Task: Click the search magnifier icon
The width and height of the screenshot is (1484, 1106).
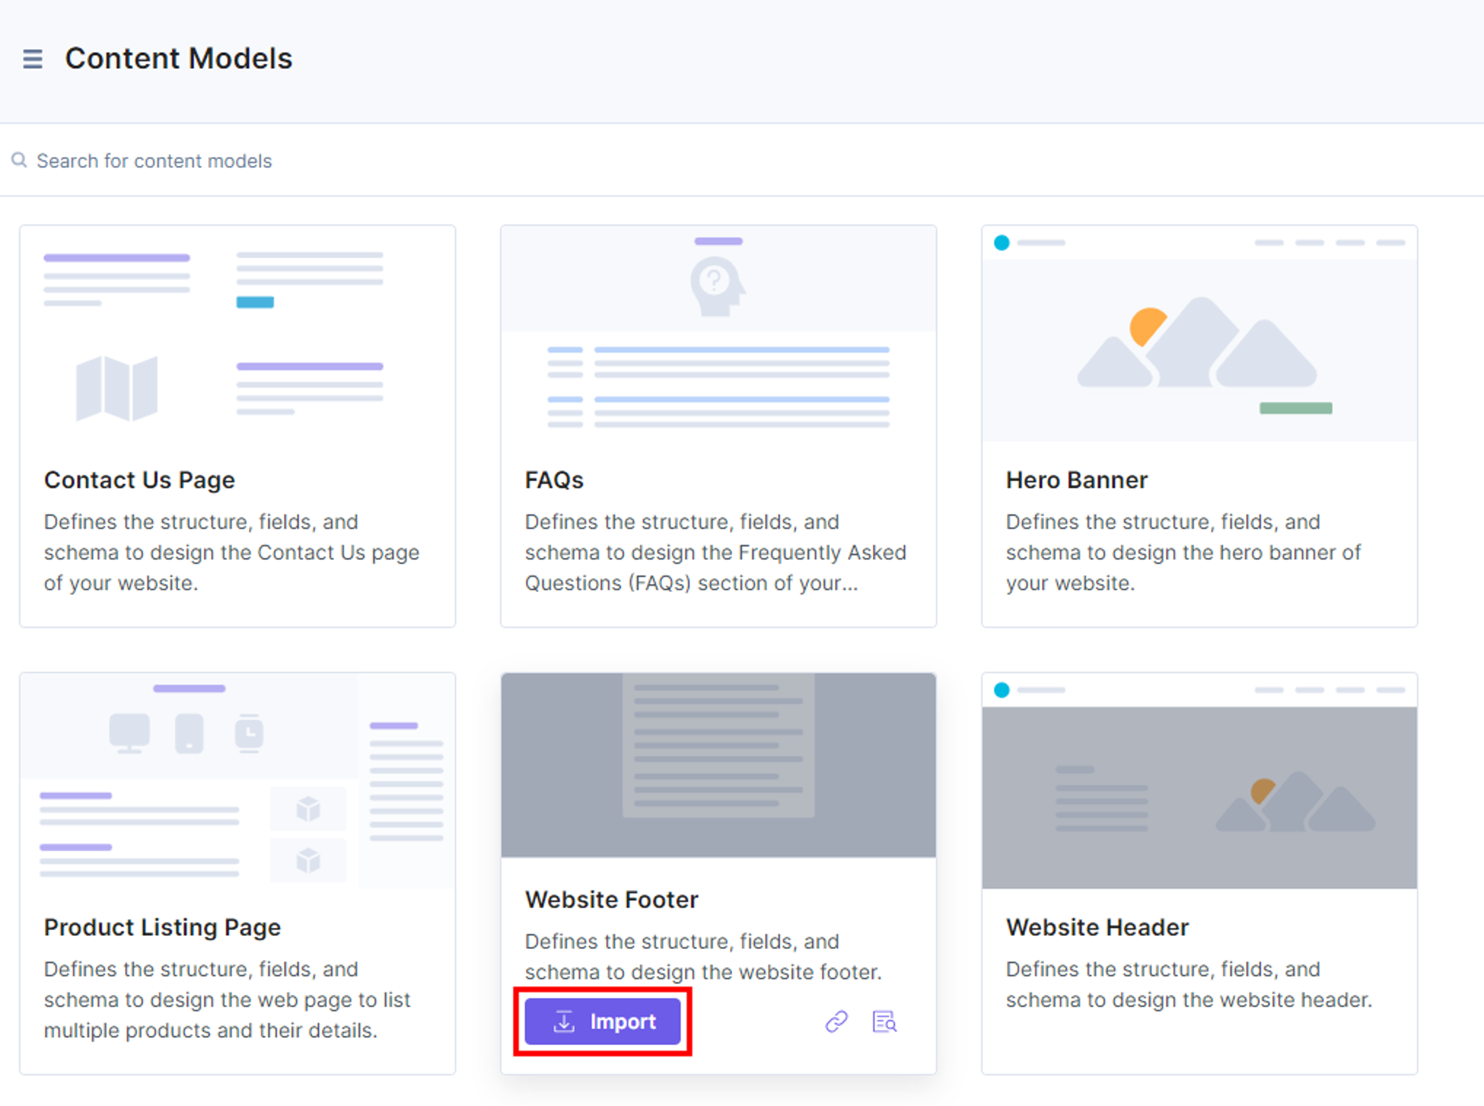Action: [x=19, y=160]
